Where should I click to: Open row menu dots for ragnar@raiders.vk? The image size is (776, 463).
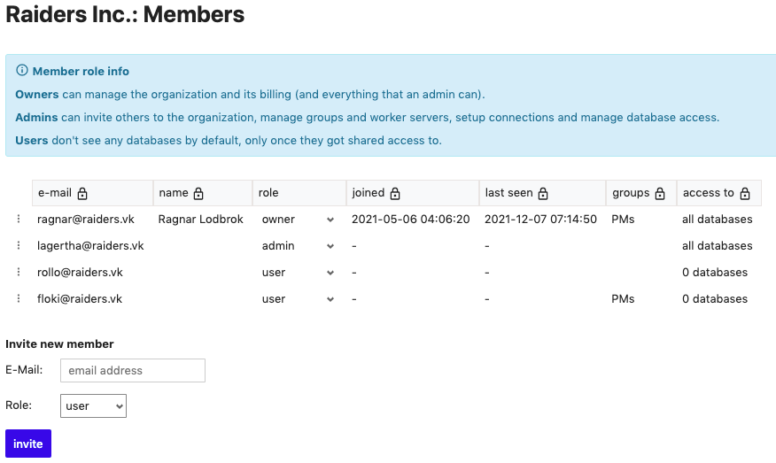[x=19, y=219]
